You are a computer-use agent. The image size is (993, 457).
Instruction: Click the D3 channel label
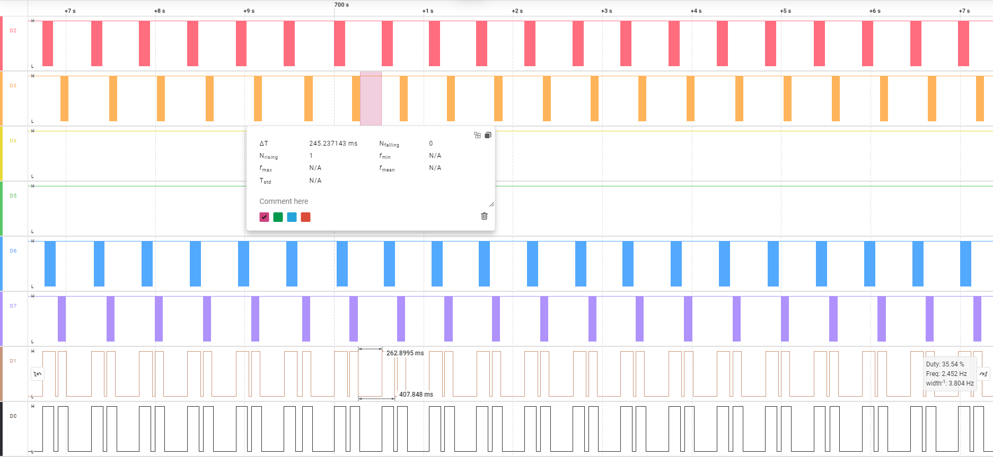(13, 86)
